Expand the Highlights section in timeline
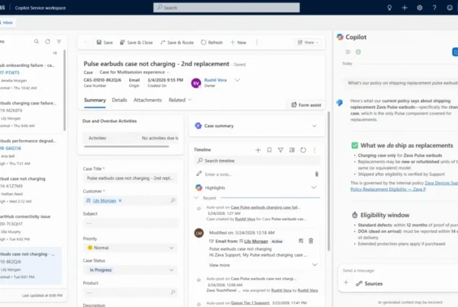The image size is (458, 307). coord(314,187)
